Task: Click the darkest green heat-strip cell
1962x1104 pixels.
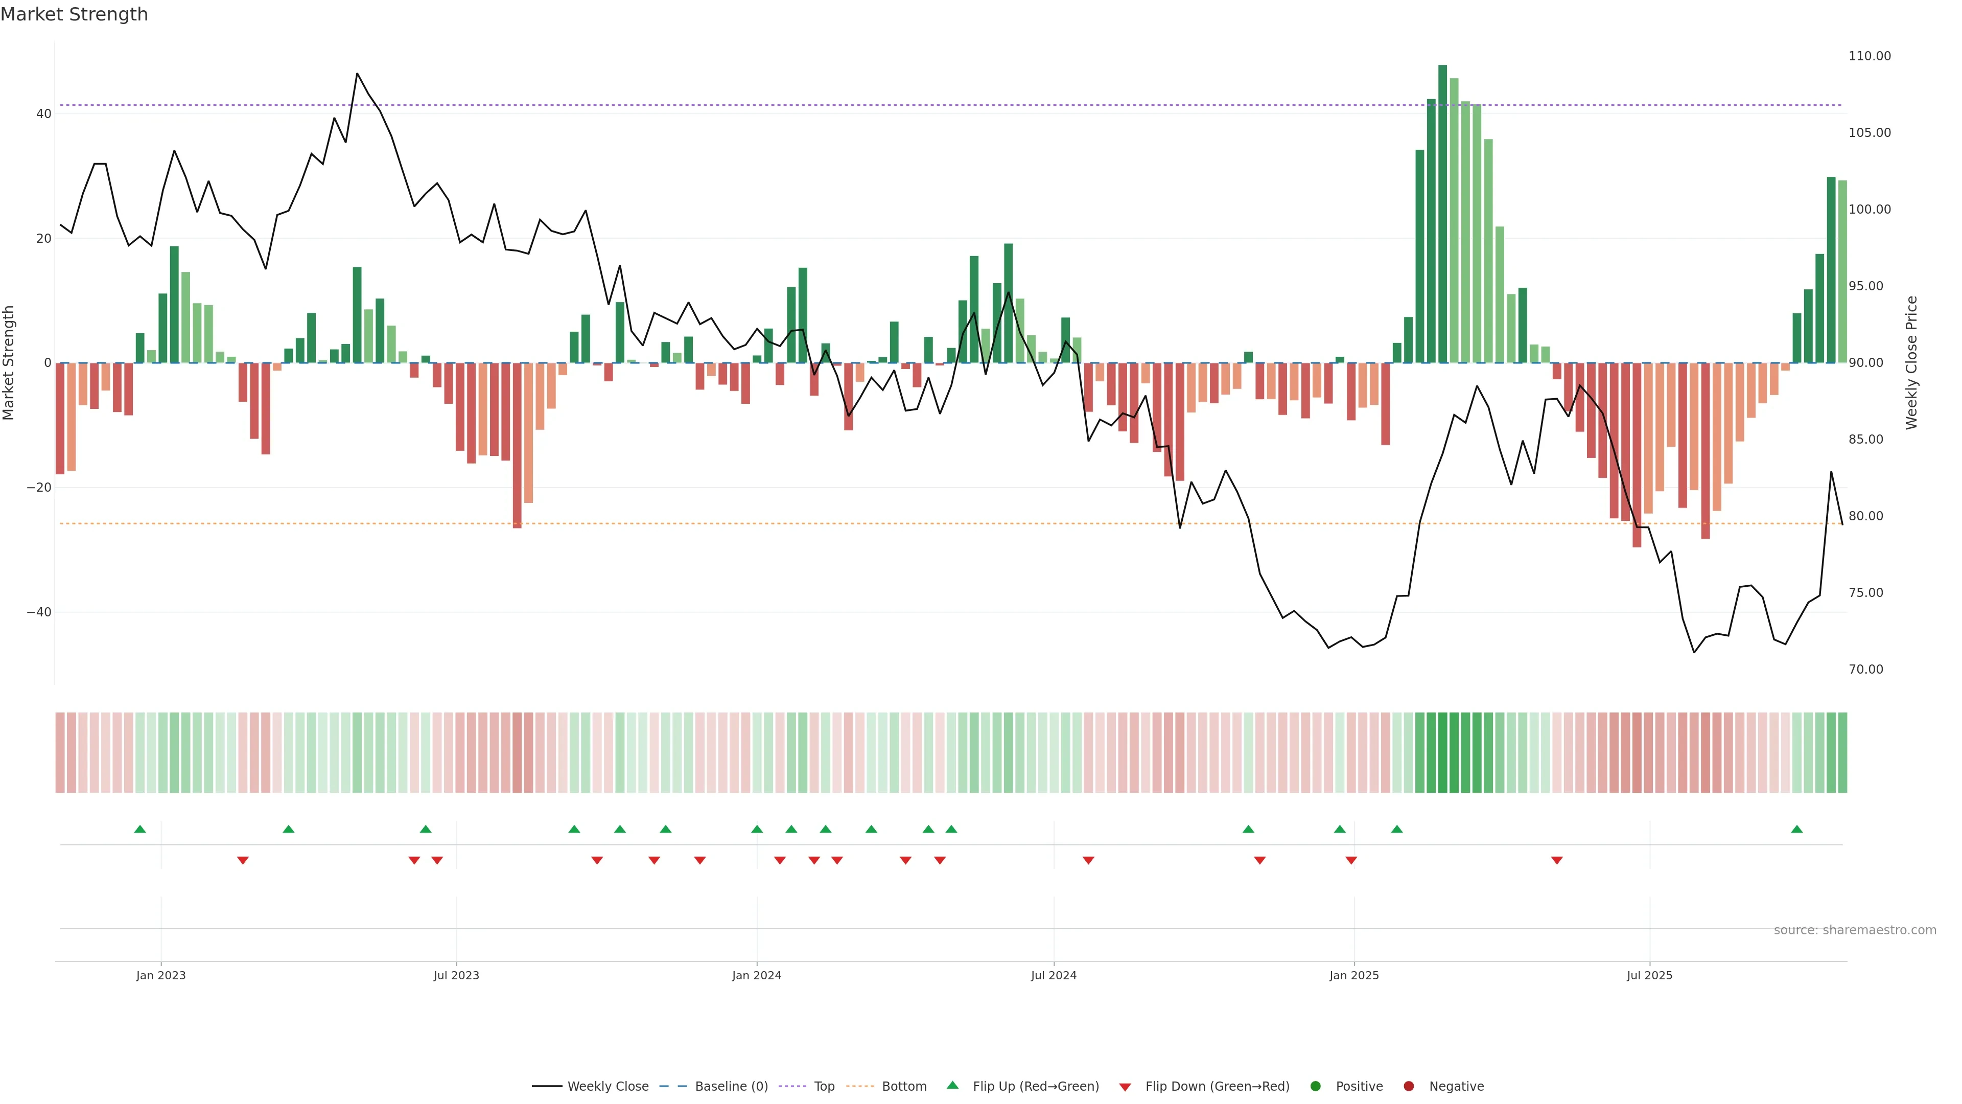Action: click(x=1442, y=753)
